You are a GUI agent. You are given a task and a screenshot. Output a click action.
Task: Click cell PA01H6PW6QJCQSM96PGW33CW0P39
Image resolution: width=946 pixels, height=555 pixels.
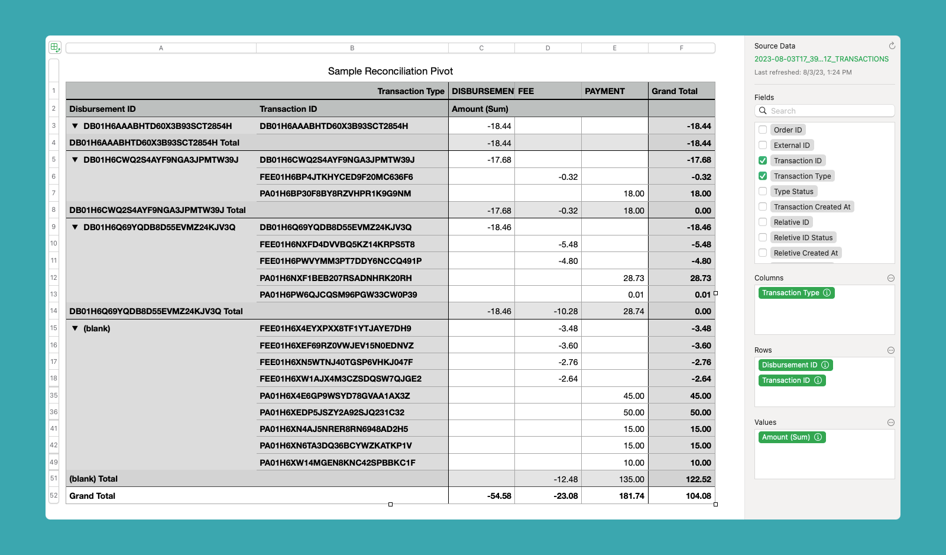click(x=352, y=295)
